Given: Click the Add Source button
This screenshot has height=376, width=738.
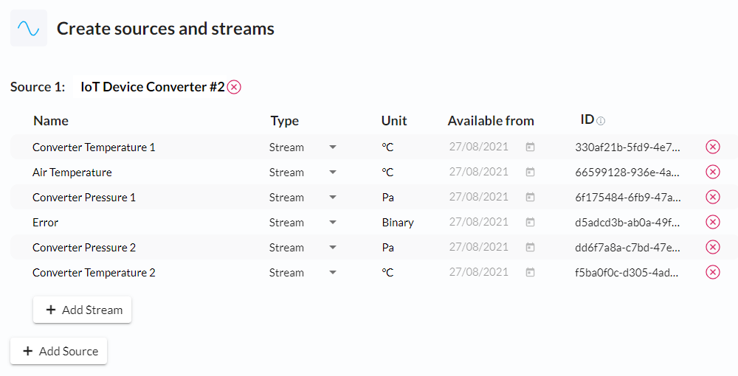Looking at the screenshot, I should 59,351.
